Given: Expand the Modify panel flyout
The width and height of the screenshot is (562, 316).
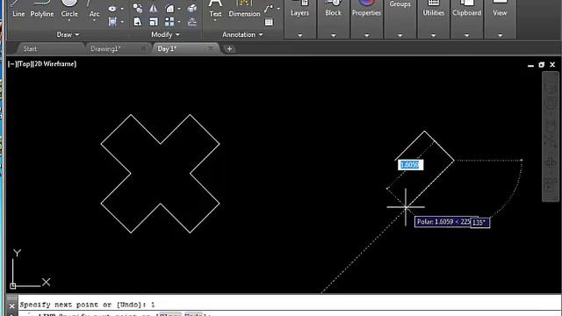Looking at the screenshot, I should [165, 35].
